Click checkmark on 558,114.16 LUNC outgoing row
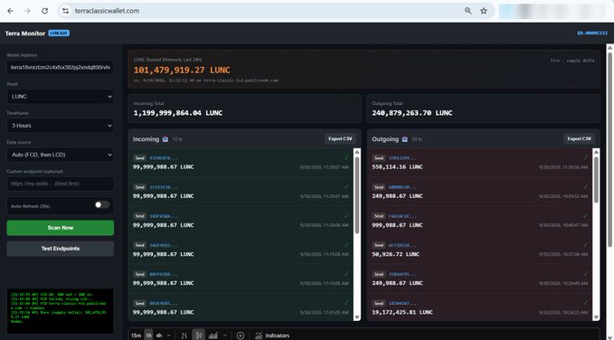This screenshot has width=614, height=340. pyautogui.click(x=585, y=157)
